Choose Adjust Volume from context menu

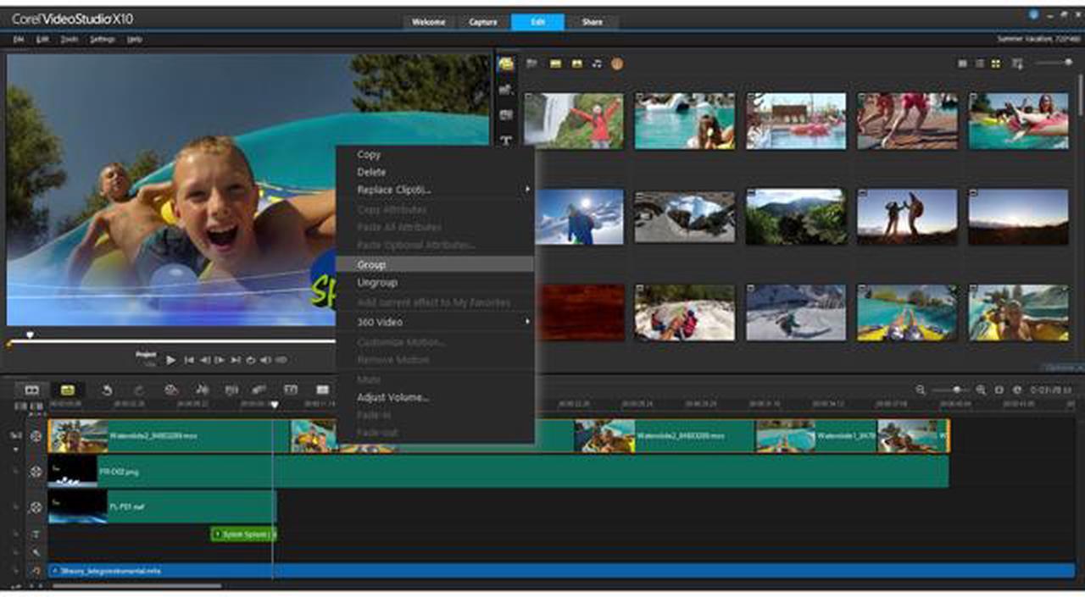pyautogui.click(x=435, y=396)
